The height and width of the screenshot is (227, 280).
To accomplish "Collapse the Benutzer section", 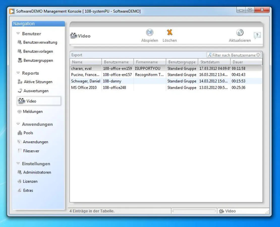I will [18, 33].
